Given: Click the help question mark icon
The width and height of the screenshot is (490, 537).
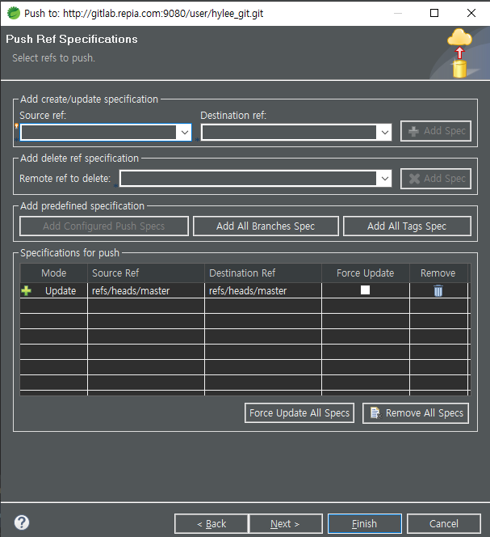Looking at the screenshot, I should point(22,522).
